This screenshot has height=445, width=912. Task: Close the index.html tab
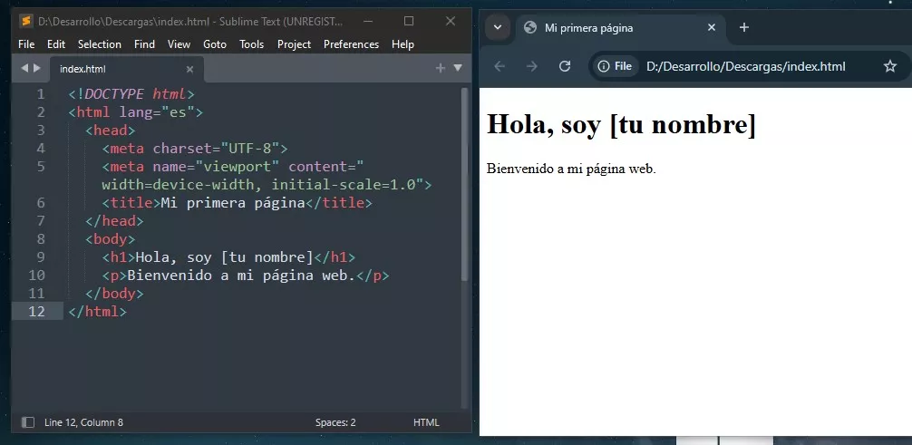pos(189,69)
